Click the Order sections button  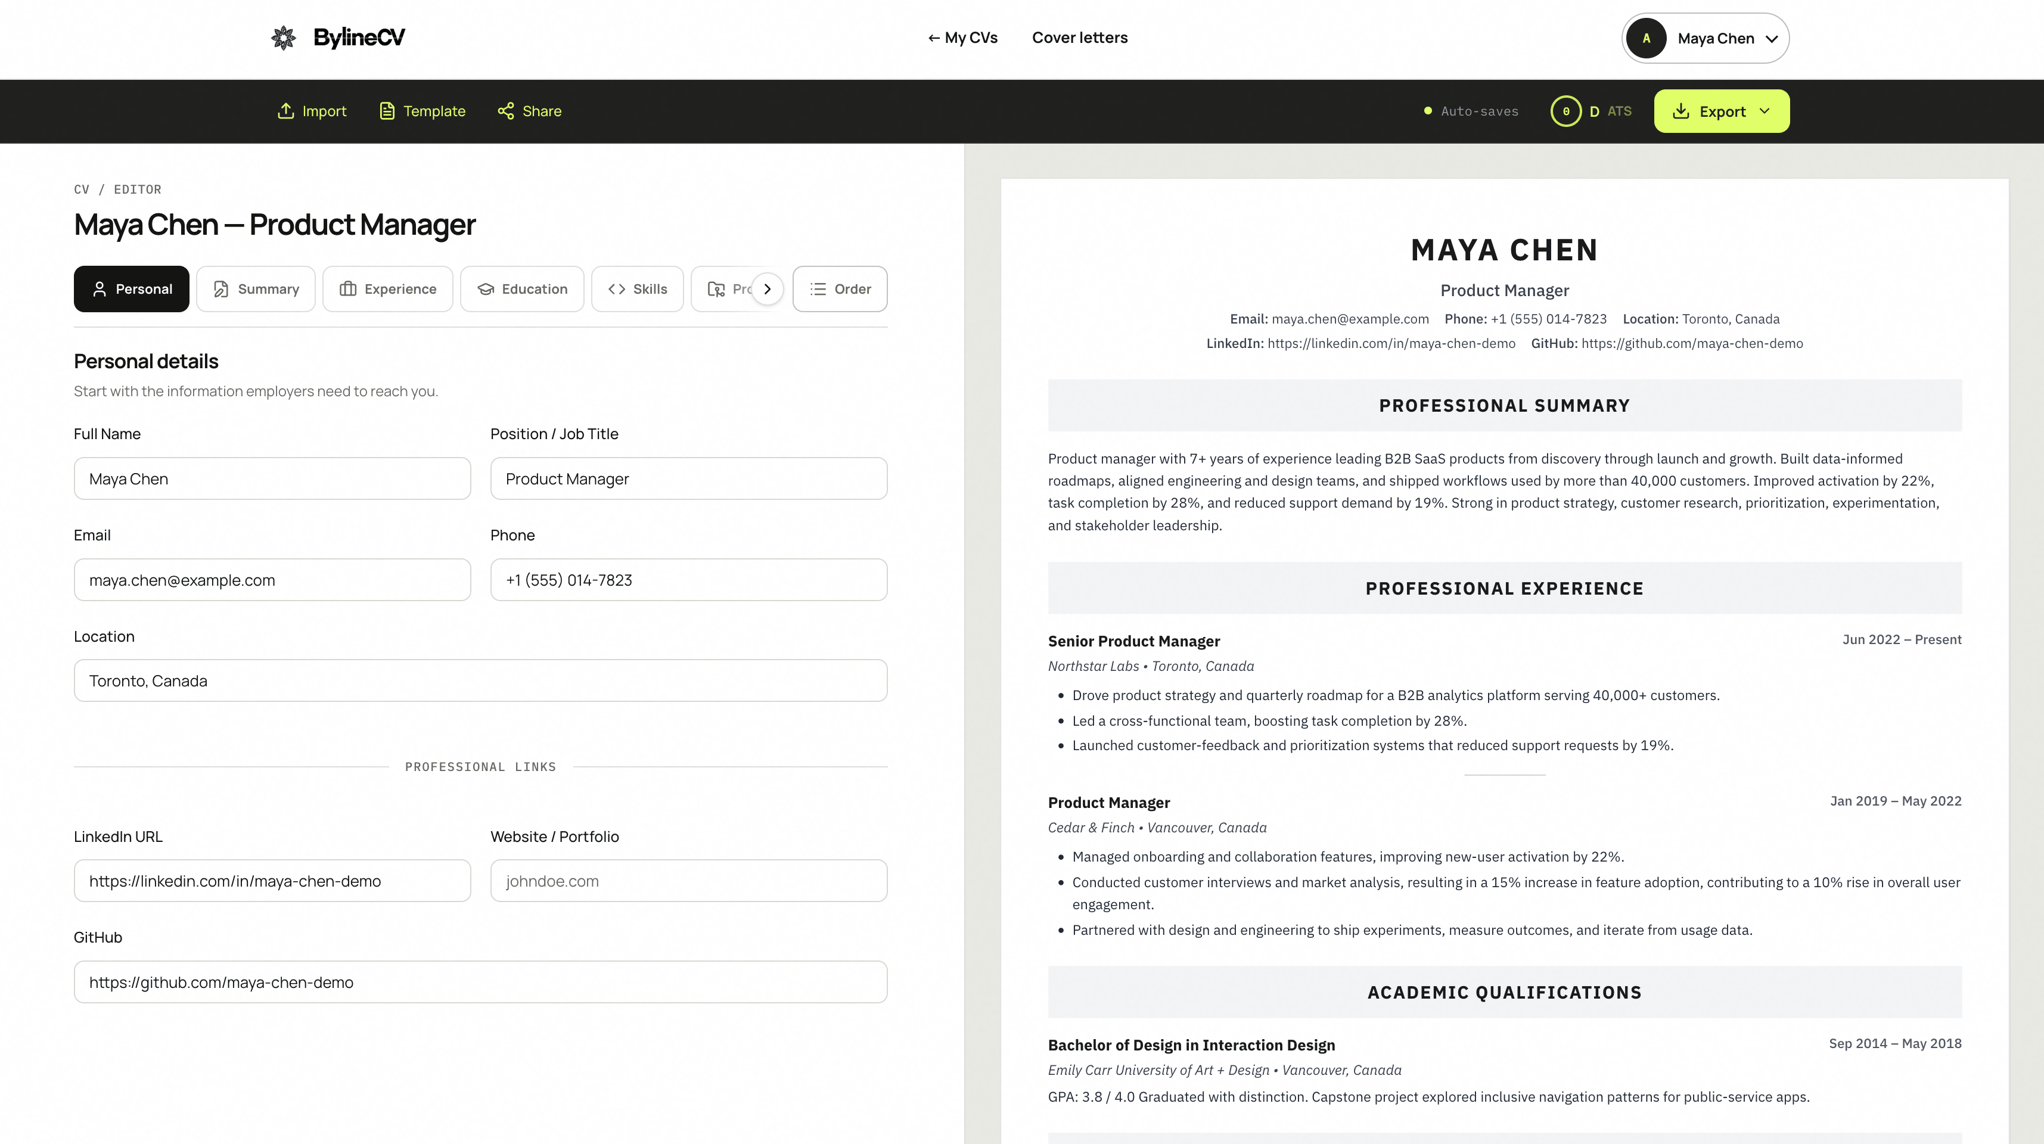click(840, 289)
